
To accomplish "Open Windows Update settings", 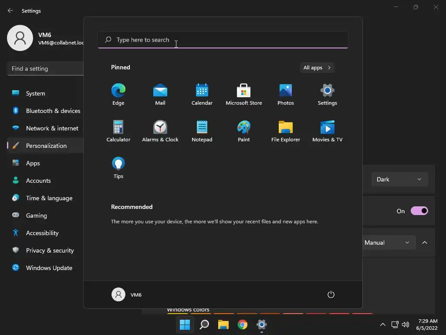I will point(45,268).
